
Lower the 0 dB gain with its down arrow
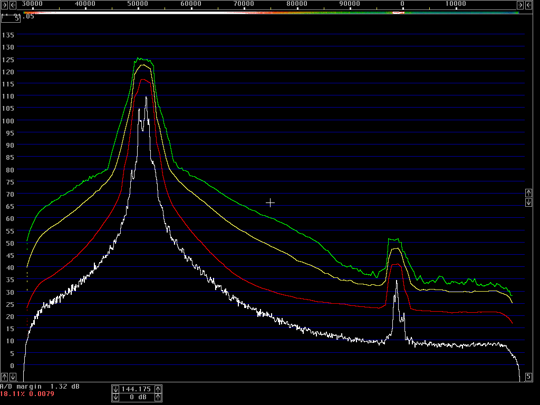click(115, 398)
